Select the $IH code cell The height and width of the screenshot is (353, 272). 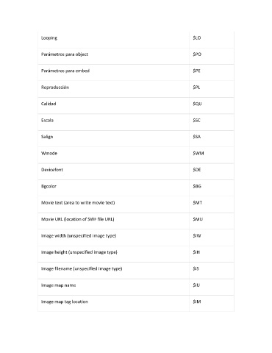[196, 252]
